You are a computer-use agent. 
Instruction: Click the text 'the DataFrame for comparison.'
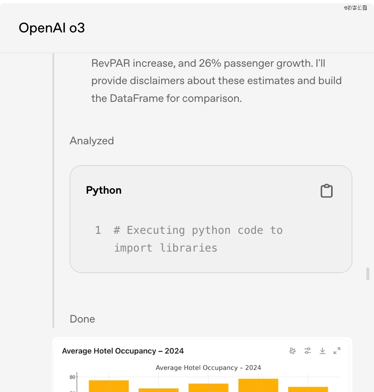pos(167,98)
